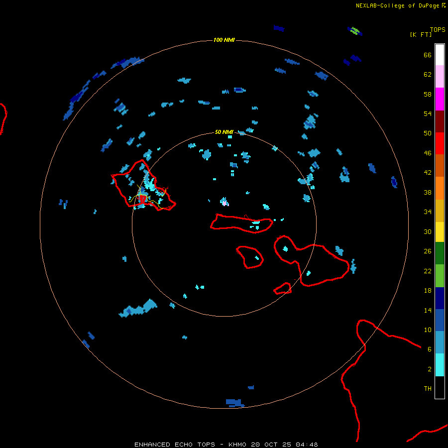Image resolution: width=448 pixels, height=448 pixels.
Task: Select the black TH threshold swatch
Action: tap(440, 387)
